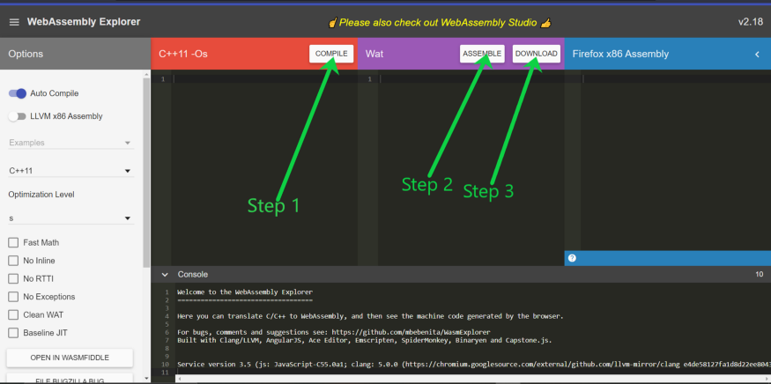Viewport: 771px width, 384px height.
Task: Open the Examples dropdown
Action: click(x=70, y=143)
